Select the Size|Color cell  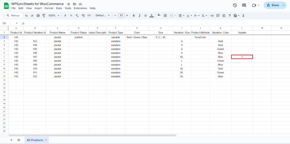click(200, 37)
